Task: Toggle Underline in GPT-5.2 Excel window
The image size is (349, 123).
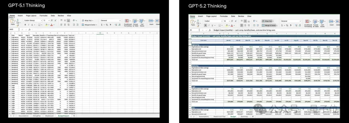Action: point(212,25)
